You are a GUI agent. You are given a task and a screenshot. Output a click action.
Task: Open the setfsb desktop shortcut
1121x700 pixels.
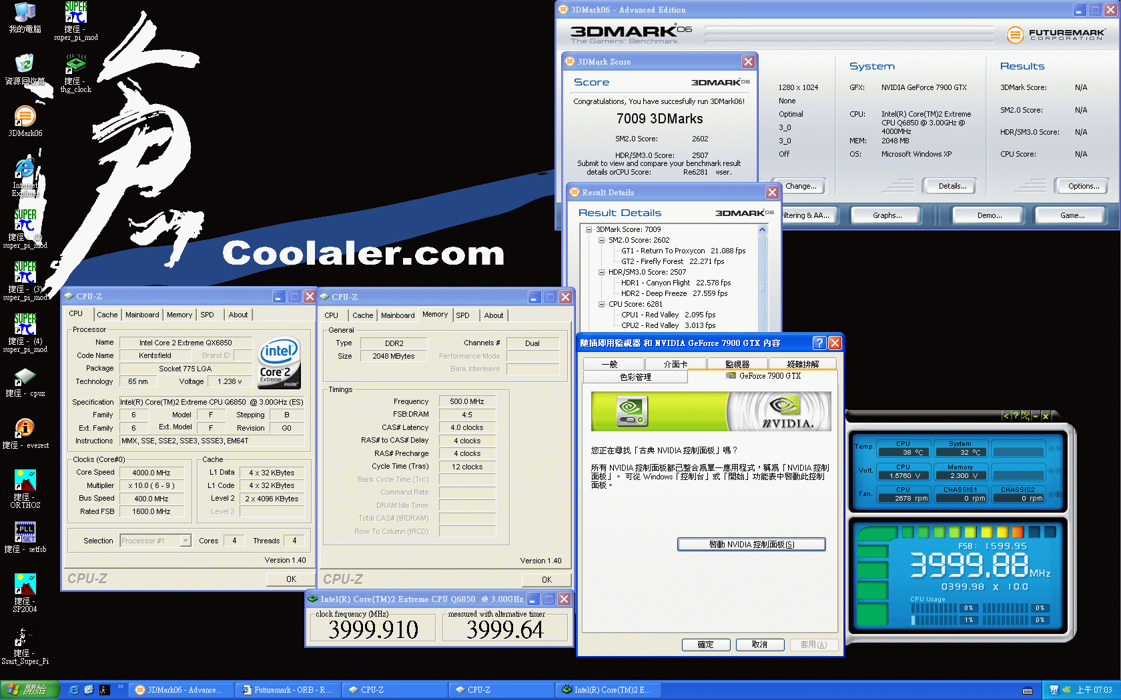coord(25,537)
